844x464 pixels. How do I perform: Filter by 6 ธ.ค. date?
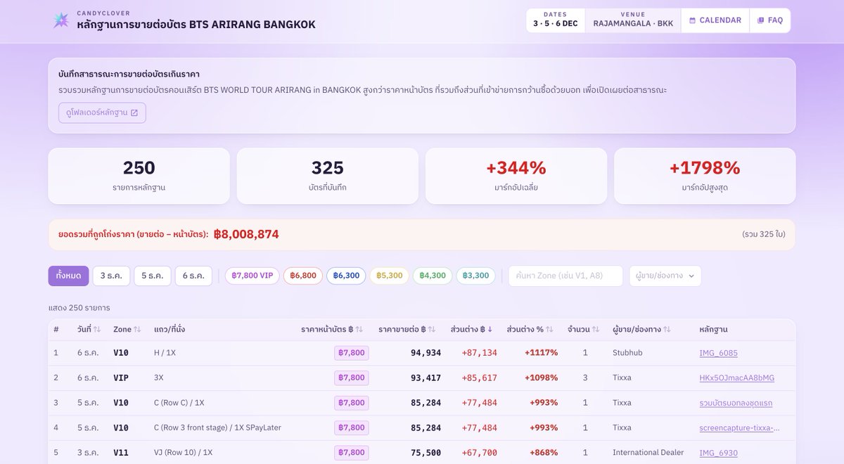193,276
